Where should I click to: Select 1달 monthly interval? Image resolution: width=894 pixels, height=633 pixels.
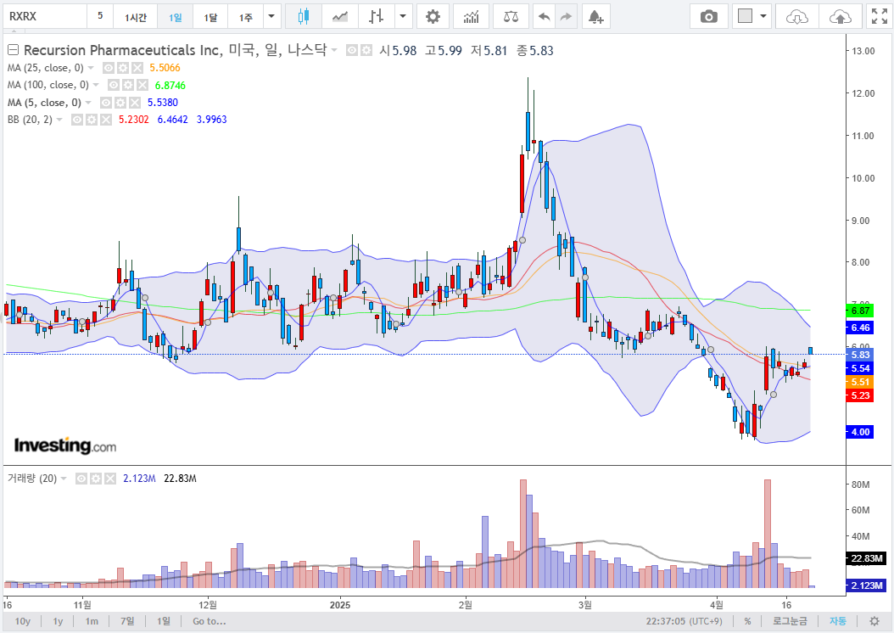210,16
